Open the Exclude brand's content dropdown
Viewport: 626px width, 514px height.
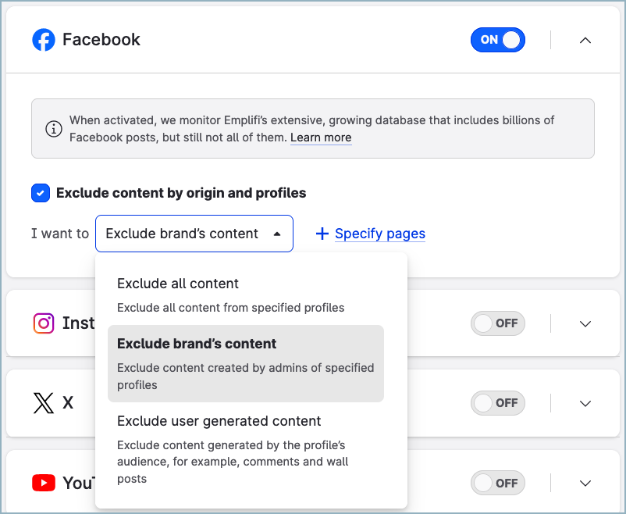(194, 234)
